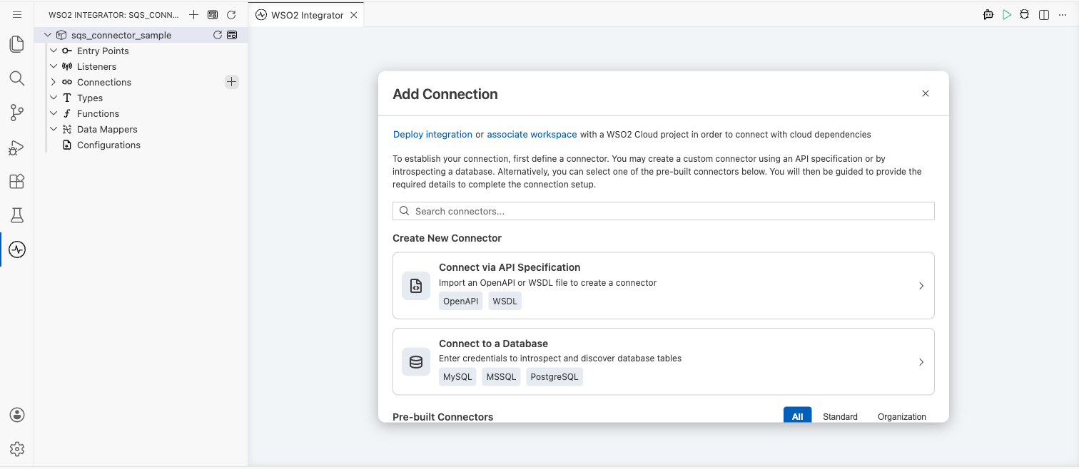Open the Extensions sidebar icon

(x=17, y=181)
